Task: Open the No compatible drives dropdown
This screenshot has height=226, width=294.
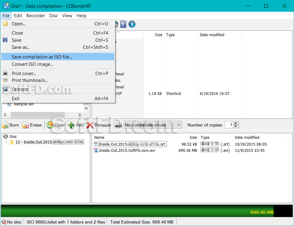Action: tap(153, 125)
